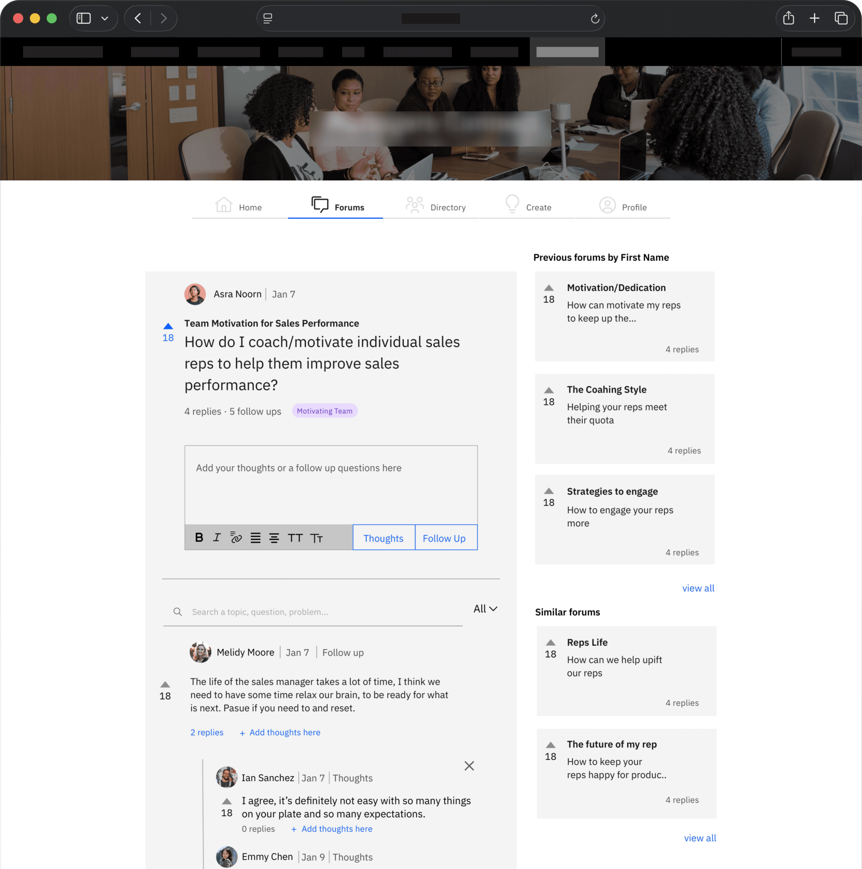Upvote Ian Sanchez's thoughts reply
Image resolution: width=862 pixels, height=869 pixels.
tap(227, 801)
